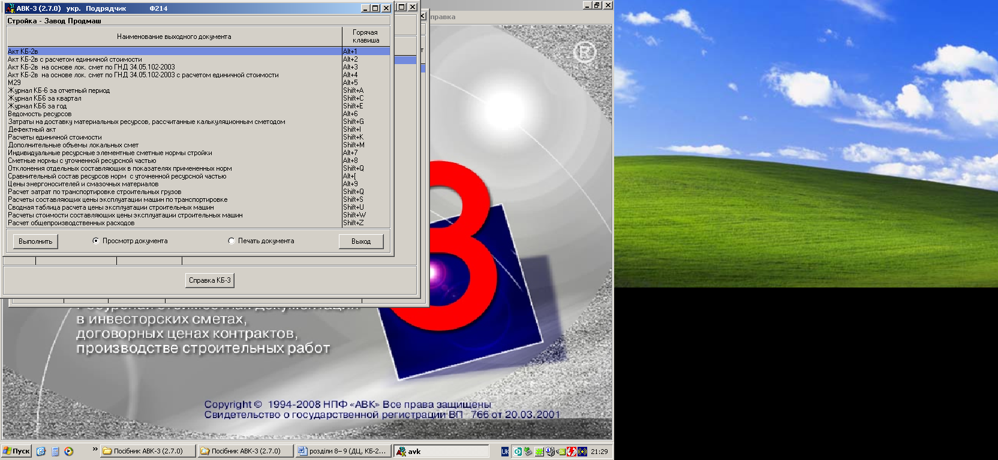
Task: Select Дефектный акт row
Action: (x=199, y=129)
